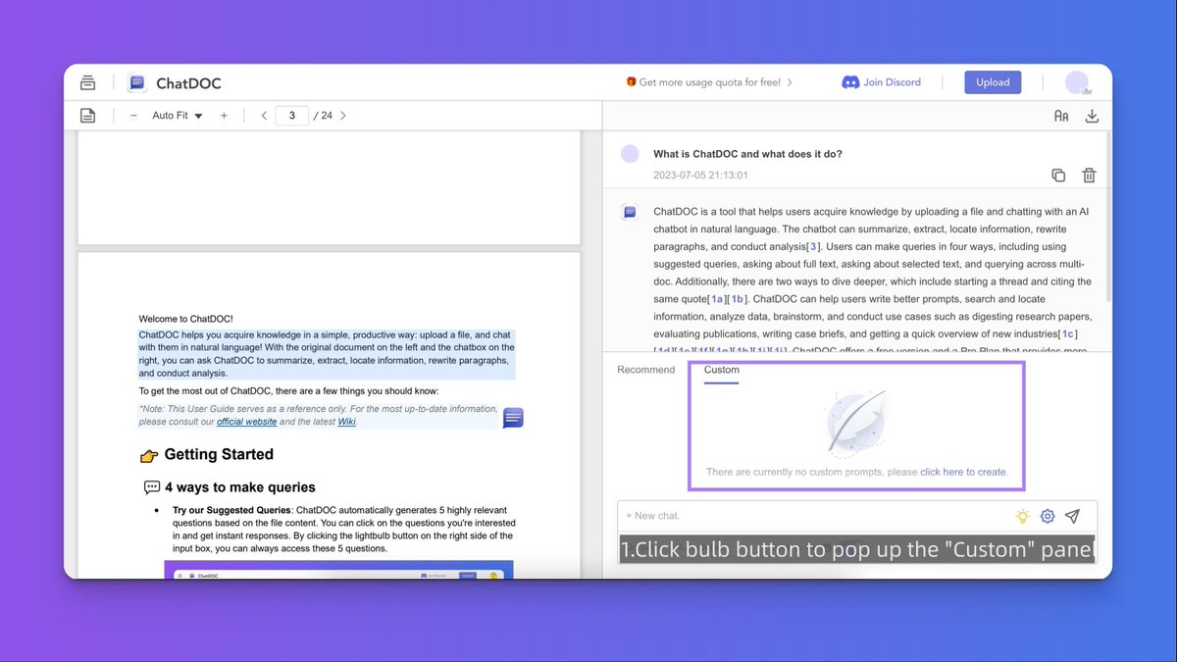The image size is (1177, 662).
Task: Open the official website link in document
Action: tap(247, 422)
